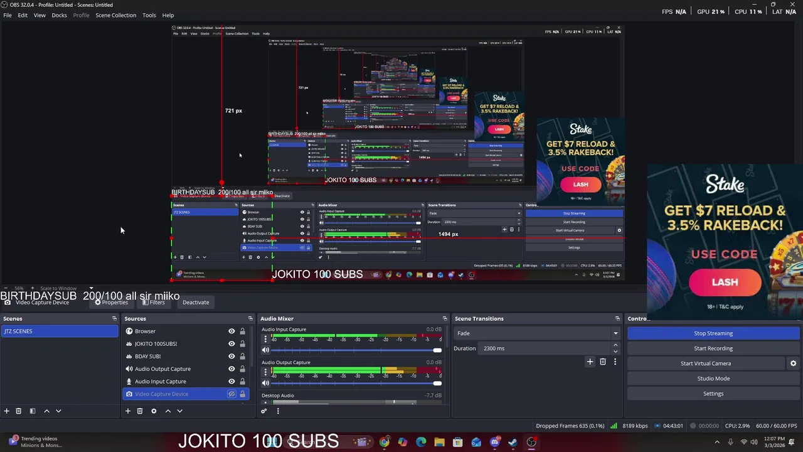Enable Studio Mode
This screenshot has height=452, width=803.
tap(713, 379)
